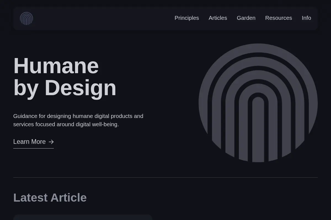Click the fingerprint logo in the navbar
This screenshot has height=220, width=331.
click(x=26, y=18)
